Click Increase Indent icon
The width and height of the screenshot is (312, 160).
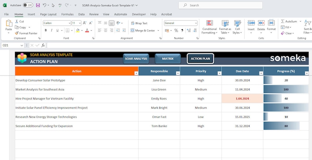[x=124, y=30]
